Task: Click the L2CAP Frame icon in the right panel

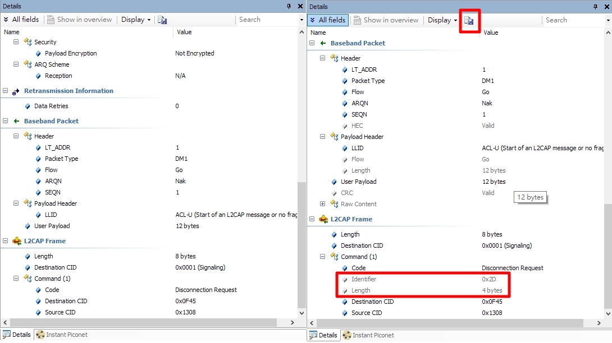Action: [x=323, y=219]
